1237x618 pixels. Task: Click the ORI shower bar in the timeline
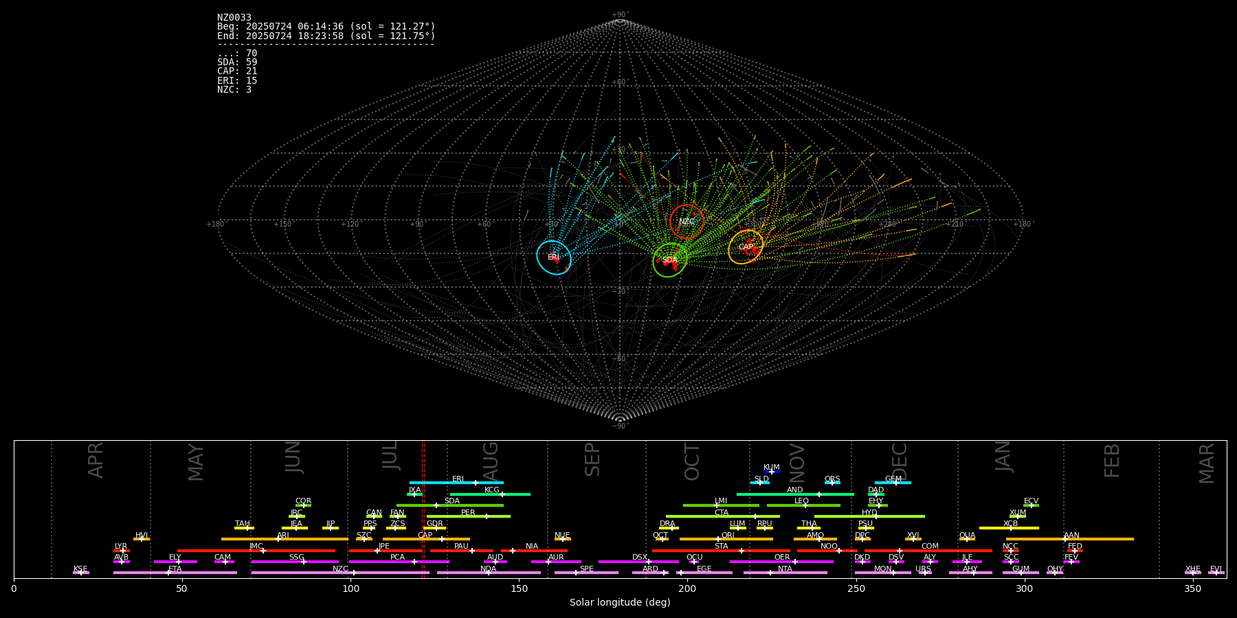click(726, 539)
